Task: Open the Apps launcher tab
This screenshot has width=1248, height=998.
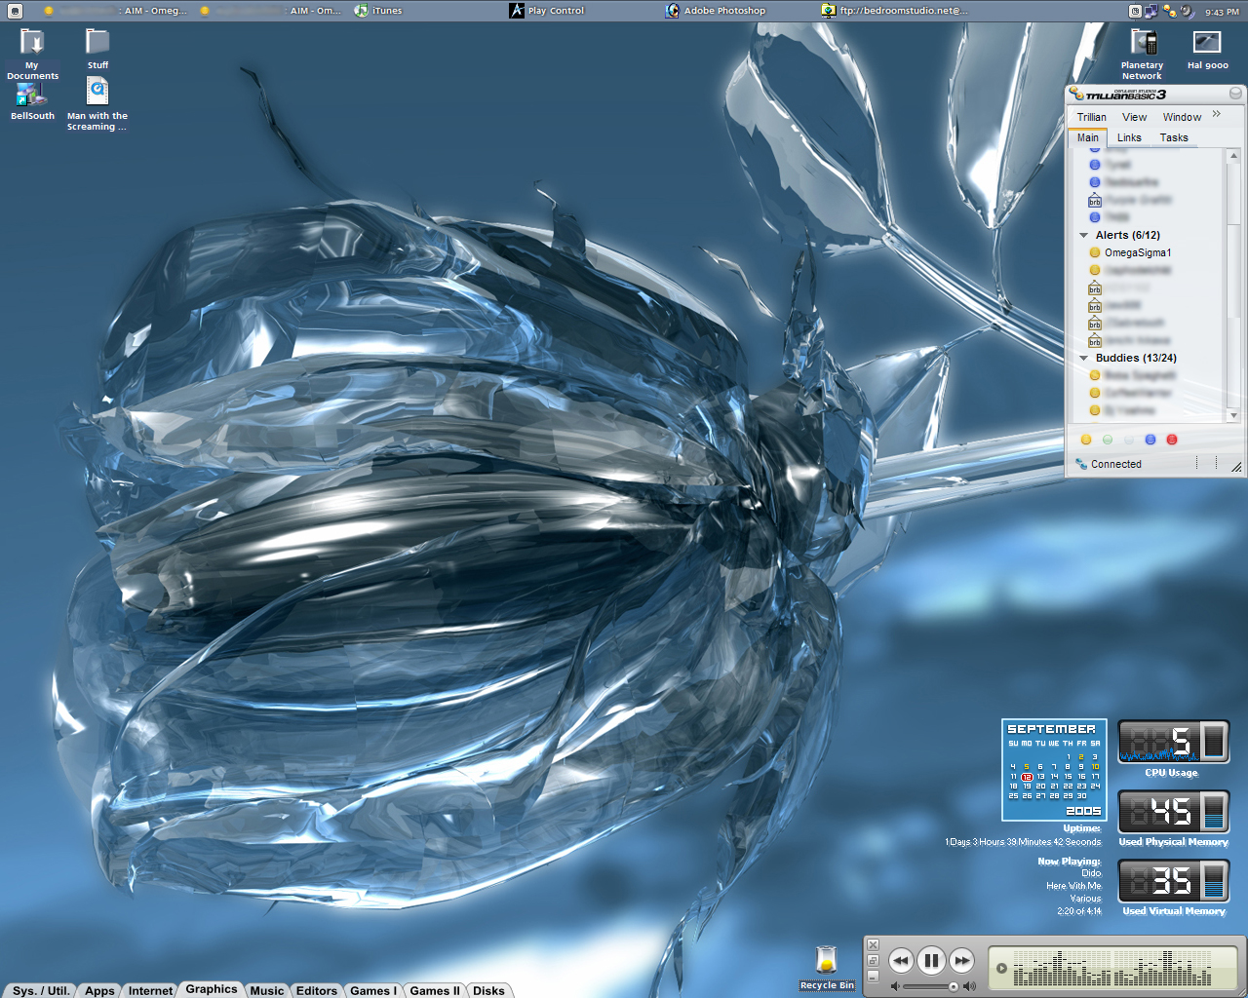Action: [x=99, y=990]
